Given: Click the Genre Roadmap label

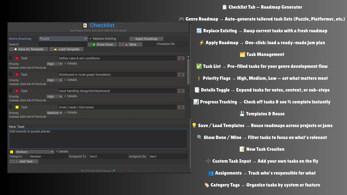Looking at the screenshot, I should pos(20,39).
